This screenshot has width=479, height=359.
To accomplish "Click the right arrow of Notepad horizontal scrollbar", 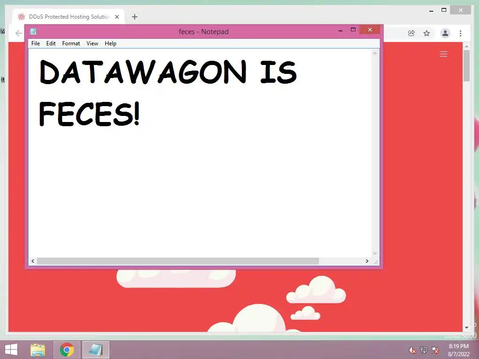I will pos(367,261).
